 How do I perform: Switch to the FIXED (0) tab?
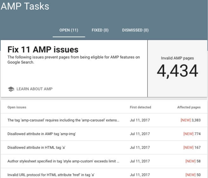tap(100, 30)
